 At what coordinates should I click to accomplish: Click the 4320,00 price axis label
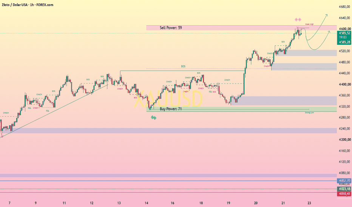click(x=344, y=107)
